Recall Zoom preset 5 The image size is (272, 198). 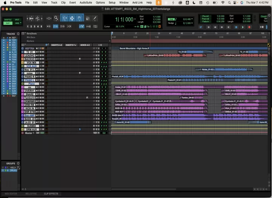[41, 26]
